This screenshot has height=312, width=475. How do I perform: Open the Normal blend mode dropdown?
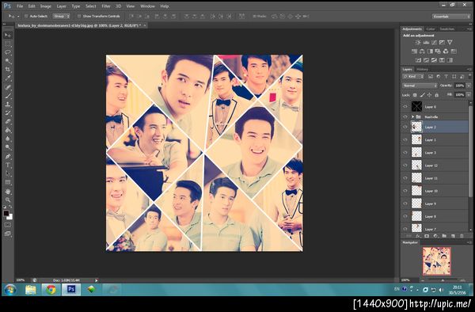click(x=420, y=86)
